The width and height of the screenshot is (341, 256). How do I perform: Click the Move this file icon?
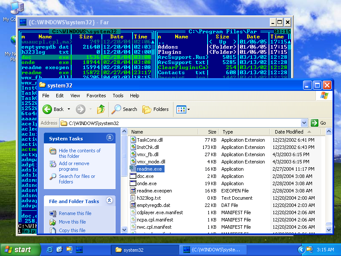pyautogui.click(x=53, y=222)
